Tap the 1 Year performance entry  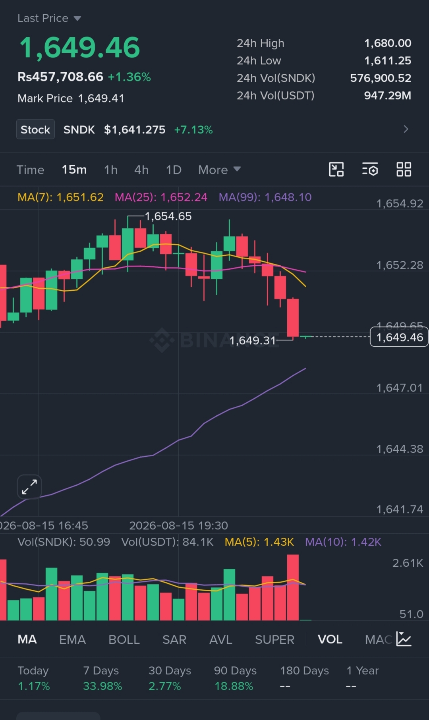(x=362, y=678)
